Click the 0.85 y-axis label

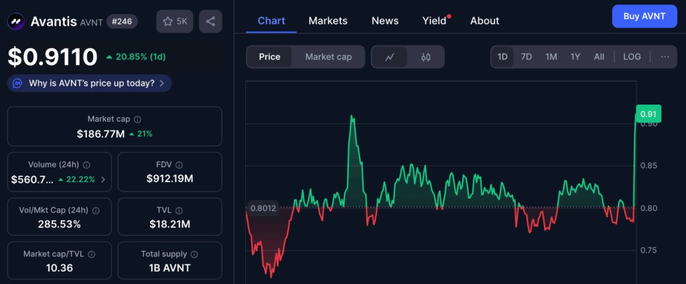[x=648, y=166]
